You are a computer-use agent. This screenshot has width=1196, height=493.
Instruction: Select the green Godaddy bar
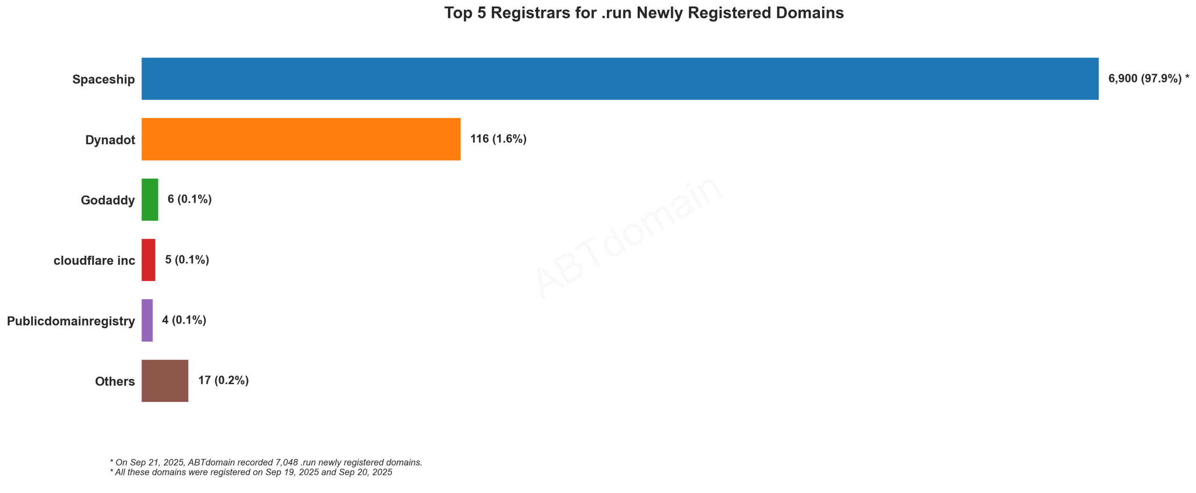149,199
